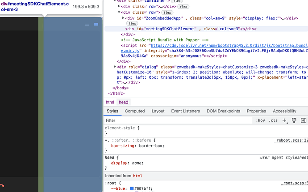
Task: Select the closing html tag line
Action: tap(117, 93)
